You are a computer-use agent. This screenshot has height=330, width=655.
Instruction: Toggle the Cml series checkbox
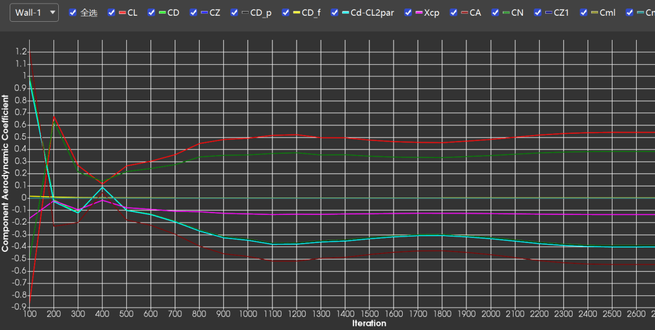tap(583, 13)
